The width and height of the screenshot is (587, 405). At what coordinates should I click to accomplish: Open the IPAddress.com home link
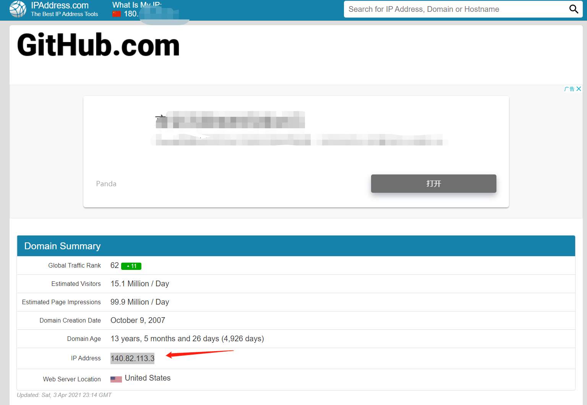click(x=60, y=5)
